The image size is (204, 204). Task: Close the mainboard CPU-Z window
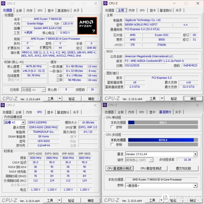tap(198, 3)
